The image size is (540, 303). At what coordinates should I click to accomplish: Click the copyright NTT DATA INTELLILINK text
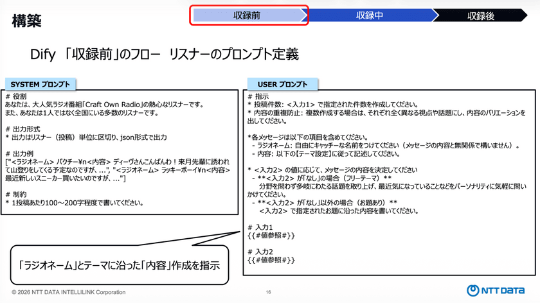point(69,292)
